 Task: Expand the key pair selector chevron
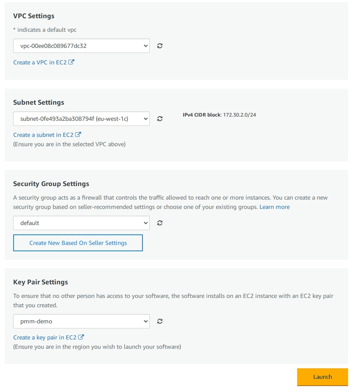[x=146, y=321]
